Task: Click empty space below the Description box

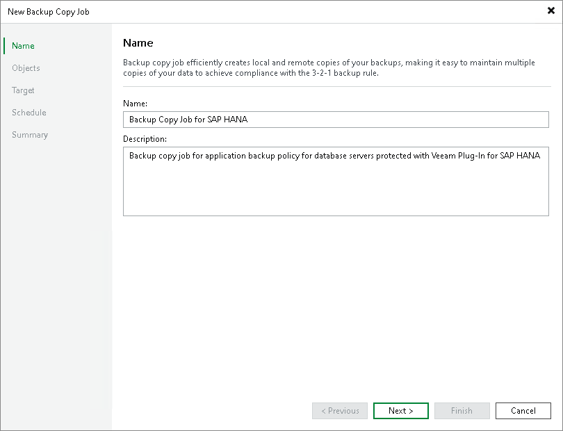Action: [x=336, y=299]
